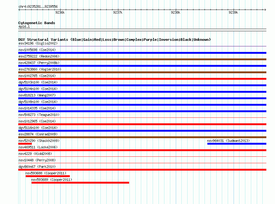Click the nsv964031 (Sudmant2013) label
275x204 pixels.
coord(228,141)
